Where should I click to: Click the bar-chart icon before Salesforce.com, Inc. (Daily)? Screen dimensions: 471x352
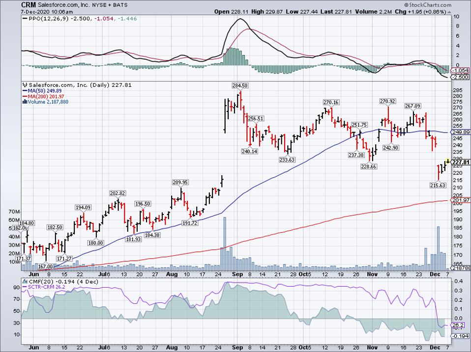point(25,85)
